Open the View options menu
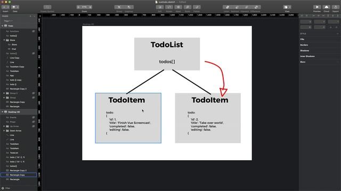The width and height of the screenshot is (341, 191). click(x=287, y=7)
